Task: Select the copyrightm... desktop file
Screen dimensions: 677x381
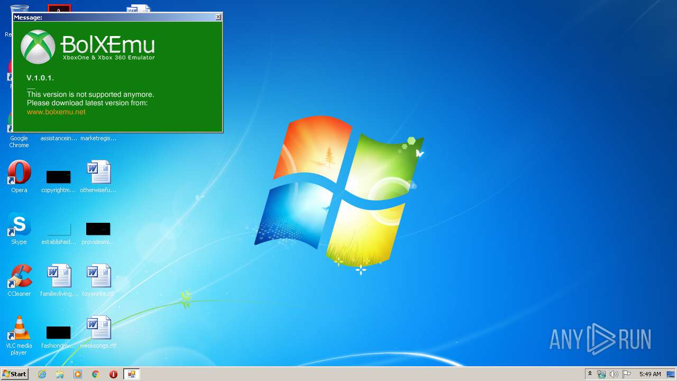Action: pos(59,180)
